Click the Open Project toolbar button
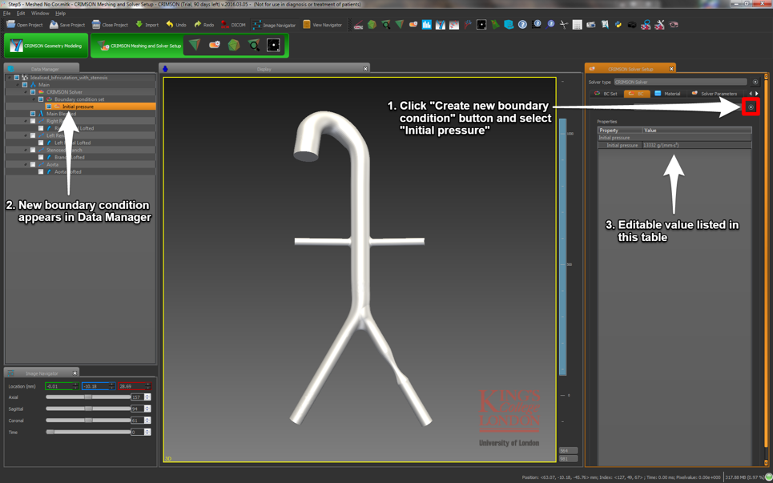 tap(25, 25)
